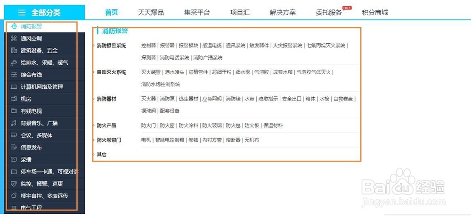
Task: Open the 首页 tab
Action: (112, 12)
